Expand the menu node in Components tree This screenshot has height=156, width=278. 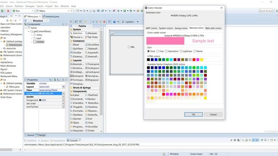tap(32, 35)
